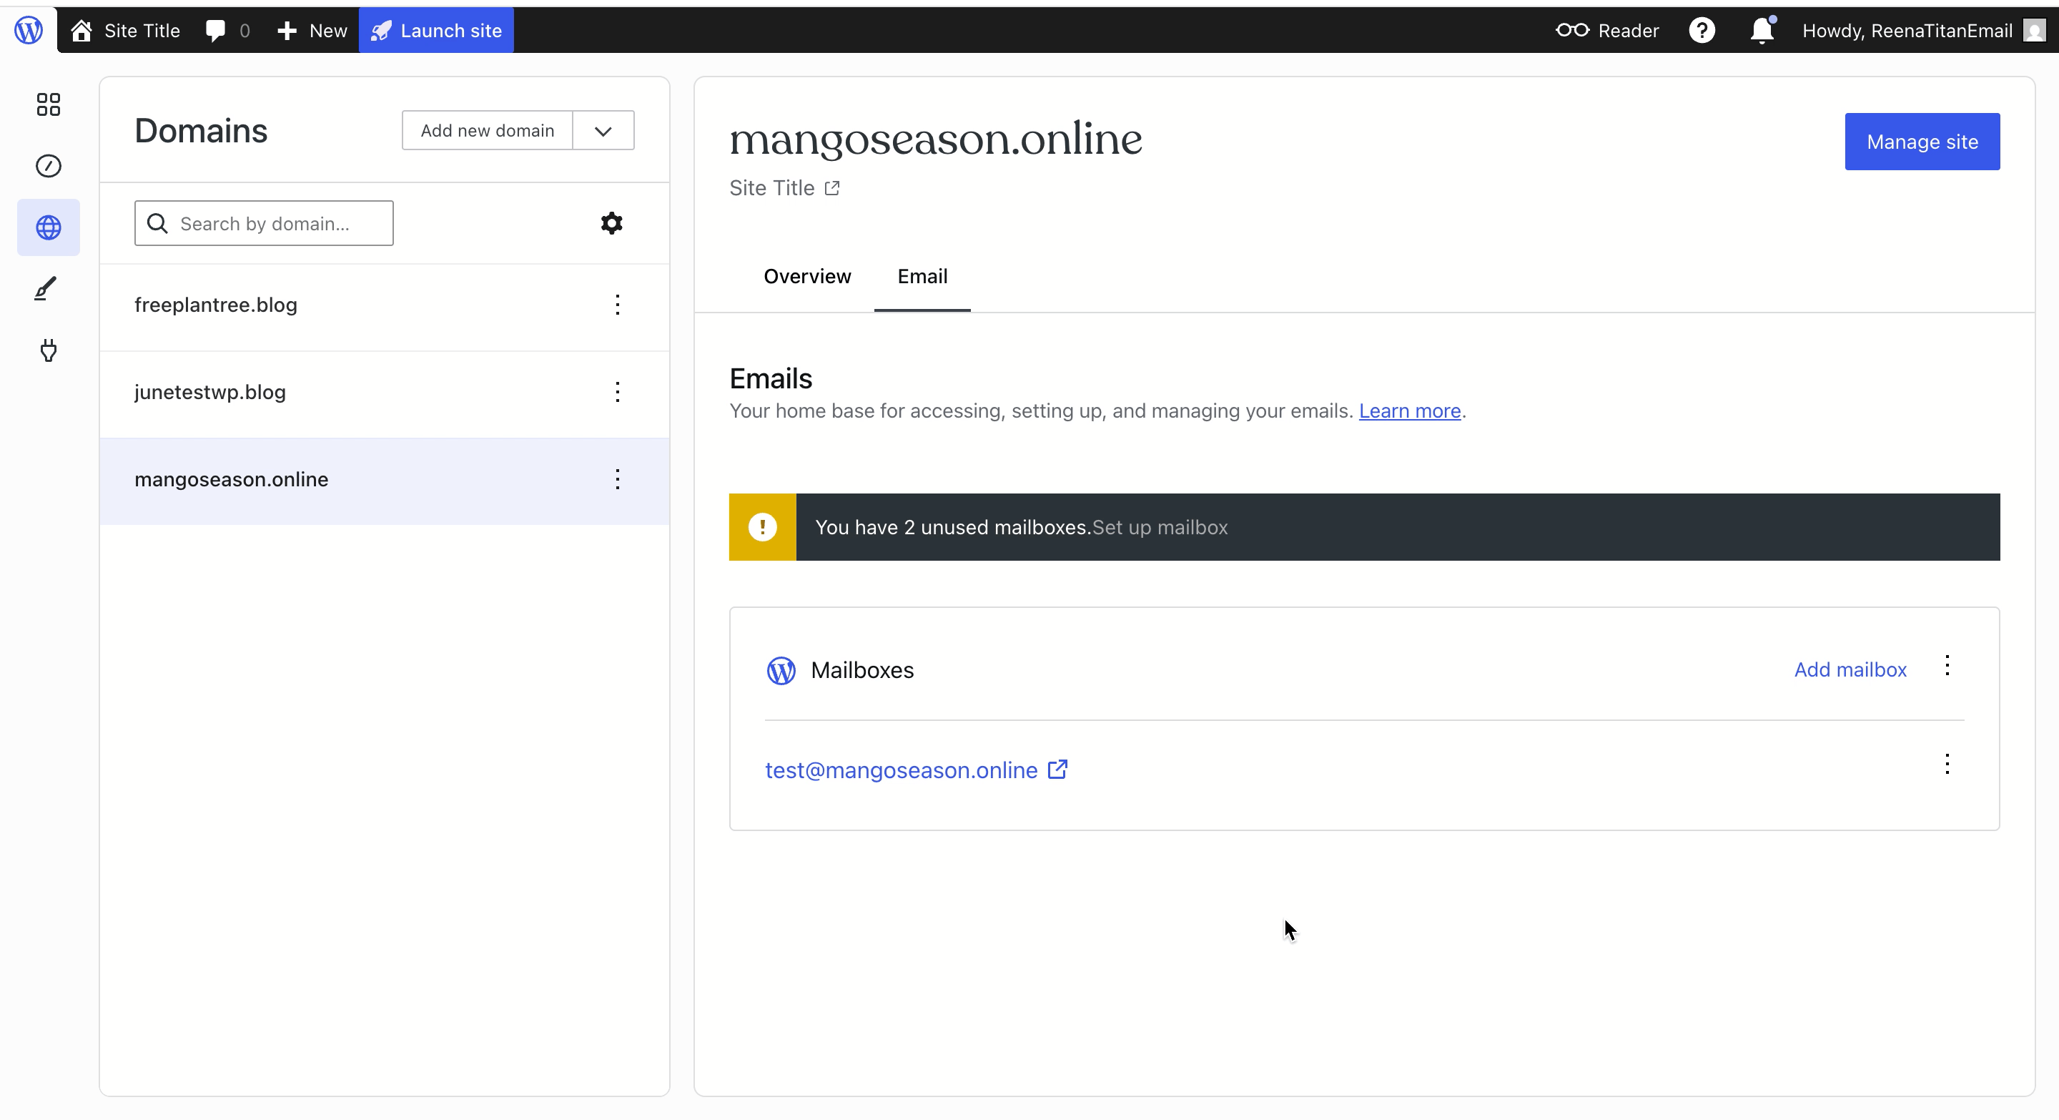Open notifications bell icon
Viewport: 2059px width, 1120px height.
[x=1762, y=30]
